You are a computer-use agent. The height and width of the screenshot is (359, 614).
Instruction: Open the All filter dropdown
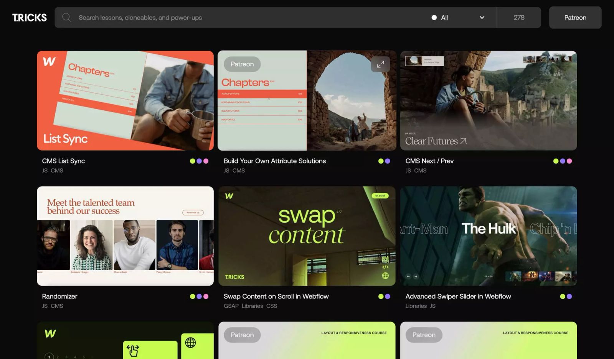point(458,18)
